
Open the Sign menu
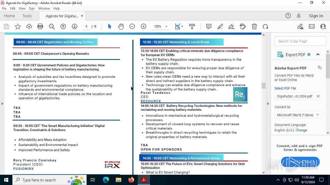32,8
